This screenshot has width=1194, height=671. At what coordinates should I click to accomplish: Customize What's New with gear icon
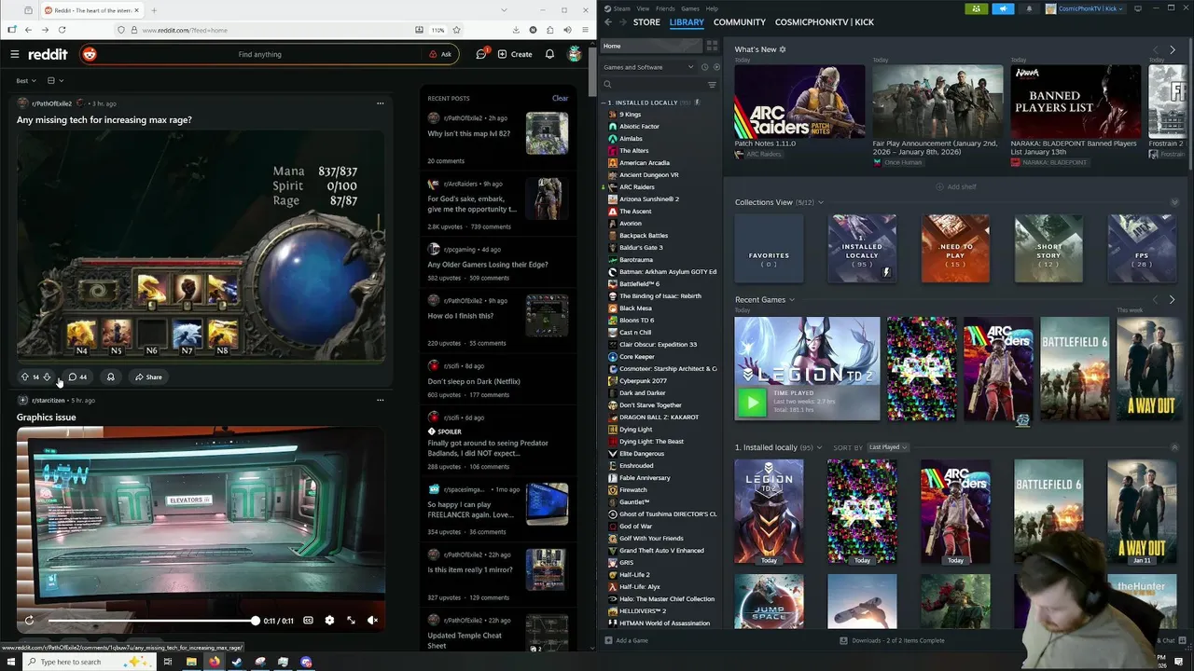[783, 49]
